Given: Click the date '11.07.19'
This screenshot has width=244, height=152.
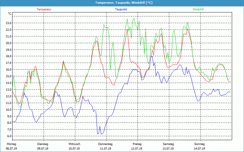Looking at the screenshot, I should coord(106,149).
